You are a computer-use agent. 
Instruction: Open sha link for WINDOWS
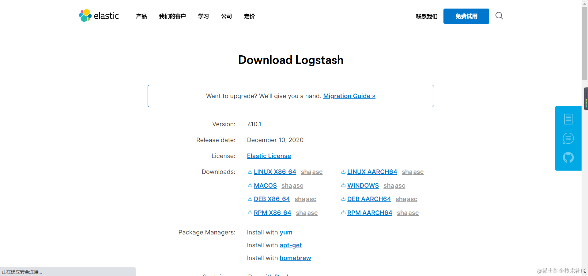(x=389, y=186)
